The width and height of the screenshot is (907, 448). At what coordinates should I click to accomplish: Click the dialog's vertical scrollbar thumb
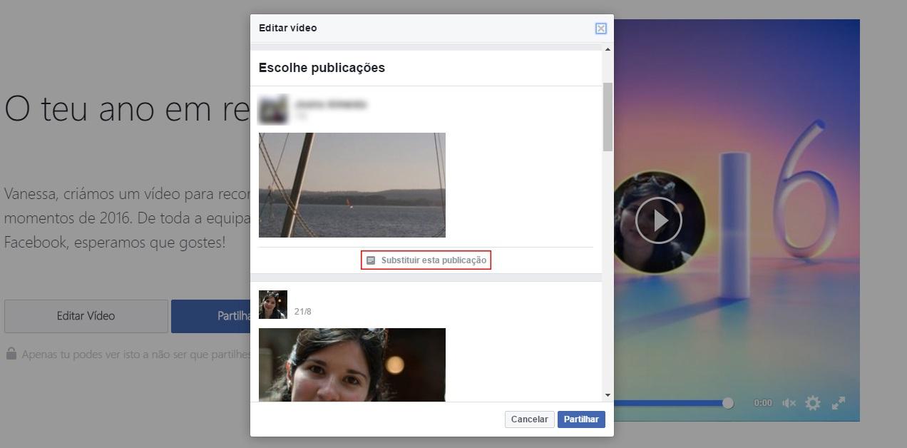click(608, 116)
